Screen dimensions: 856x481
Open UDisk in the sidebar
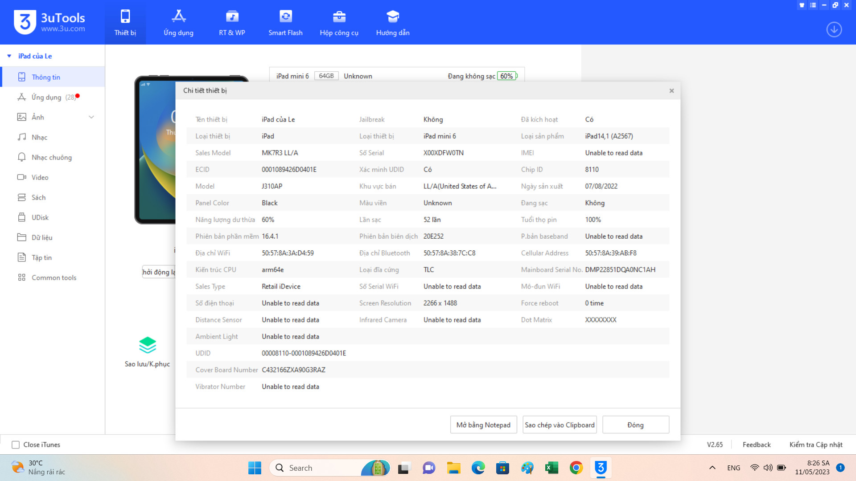pos(40,217)
